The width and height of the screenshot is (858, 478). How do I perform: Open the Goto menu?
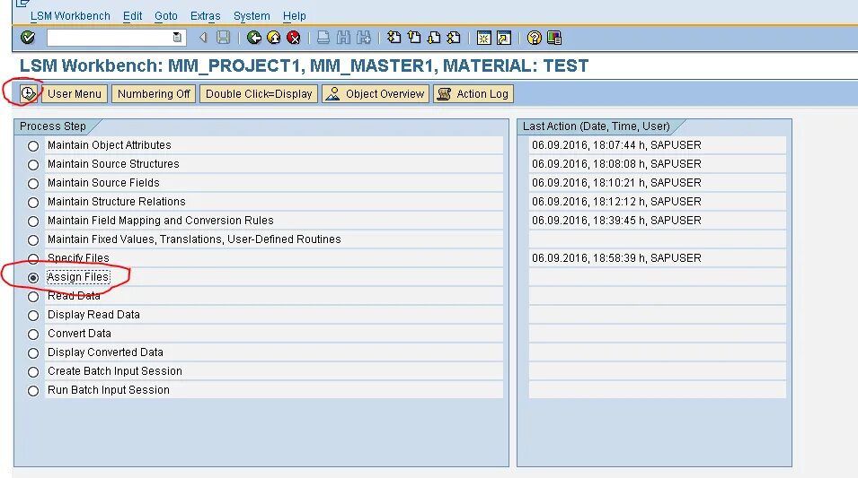point(166,16)
